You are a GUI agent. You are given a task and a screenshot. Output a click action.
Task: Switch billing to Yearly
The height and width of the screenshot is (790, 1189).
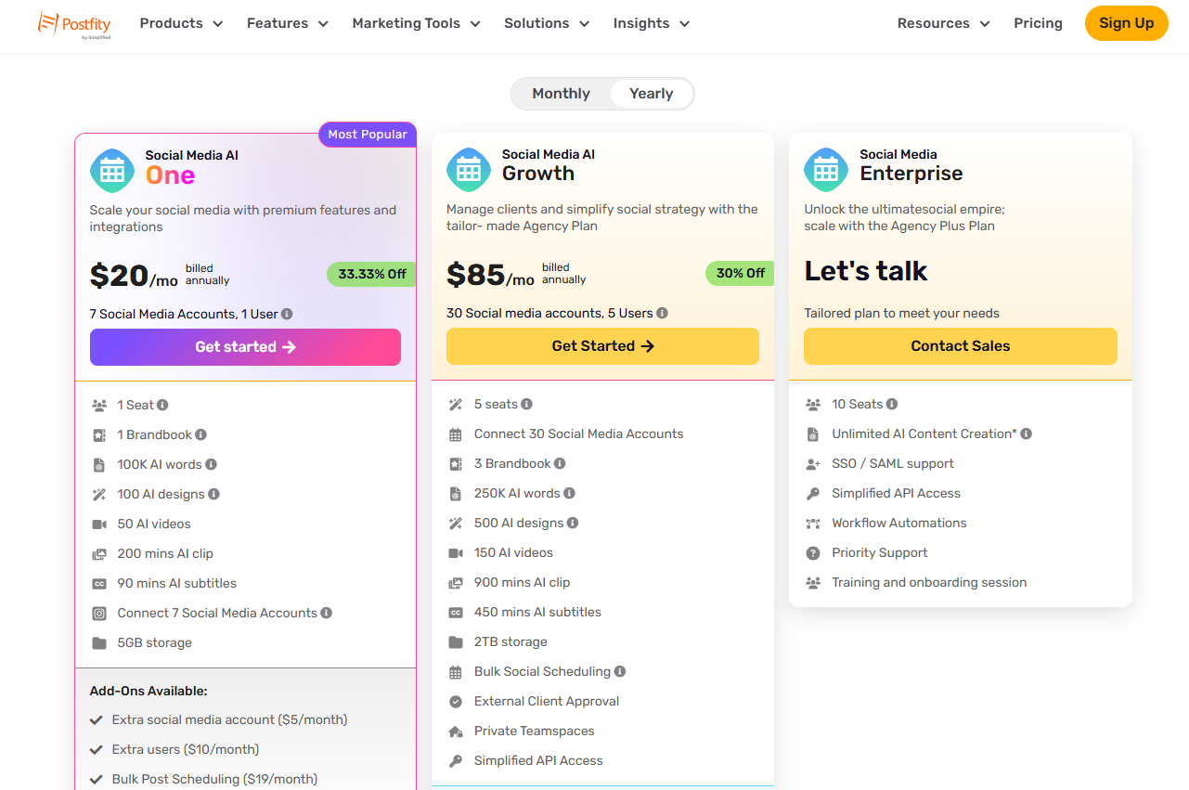[x=652, y=94]
